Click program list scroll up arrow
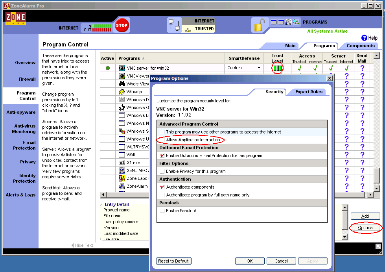385x272 pixels. tap(377, 56)
